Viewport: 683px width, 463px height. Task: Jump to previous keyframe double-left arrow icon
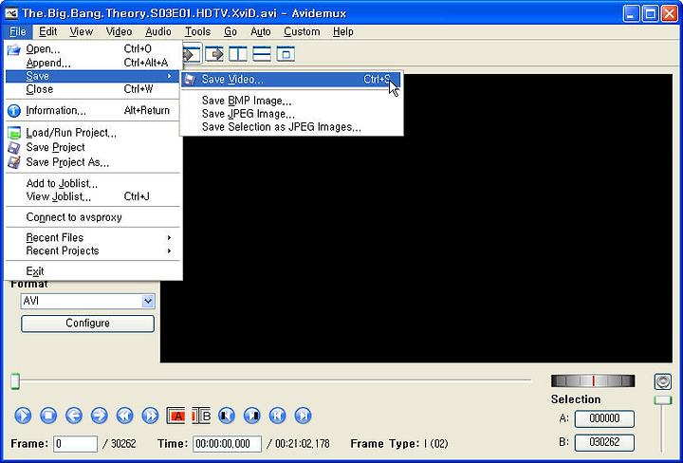click(x=124, y=416)
